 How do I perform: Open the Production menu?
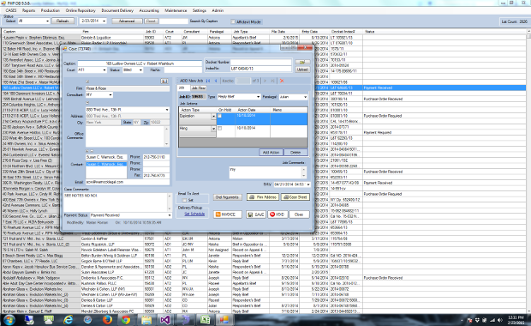pyautogui.click(x=51, y=10)
